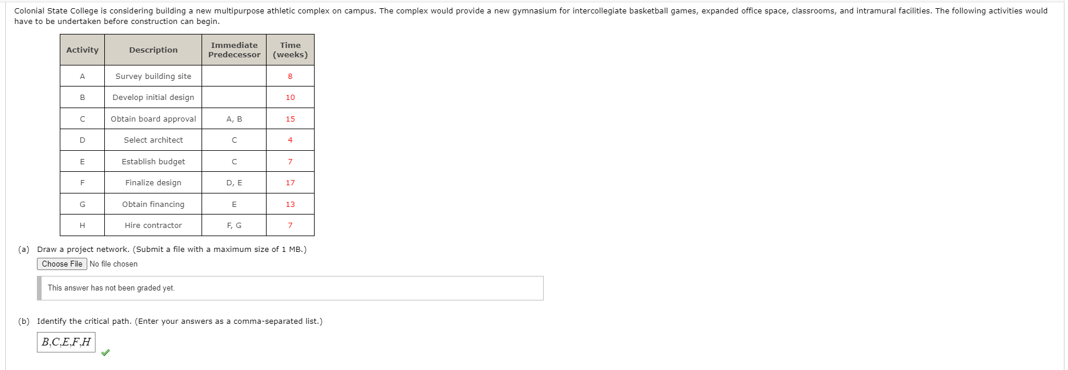Click the 'not been graded yet' message box
The width and height of the screenshot is (1068, 370).
point(290,288)
